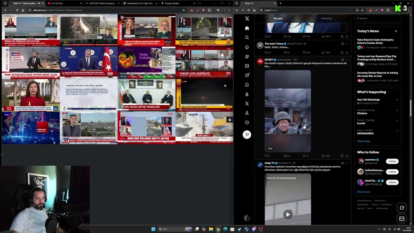Open Follow people icon in X sidebar
This screenshot has width=414, height=233.
click(x=247, y=56)
